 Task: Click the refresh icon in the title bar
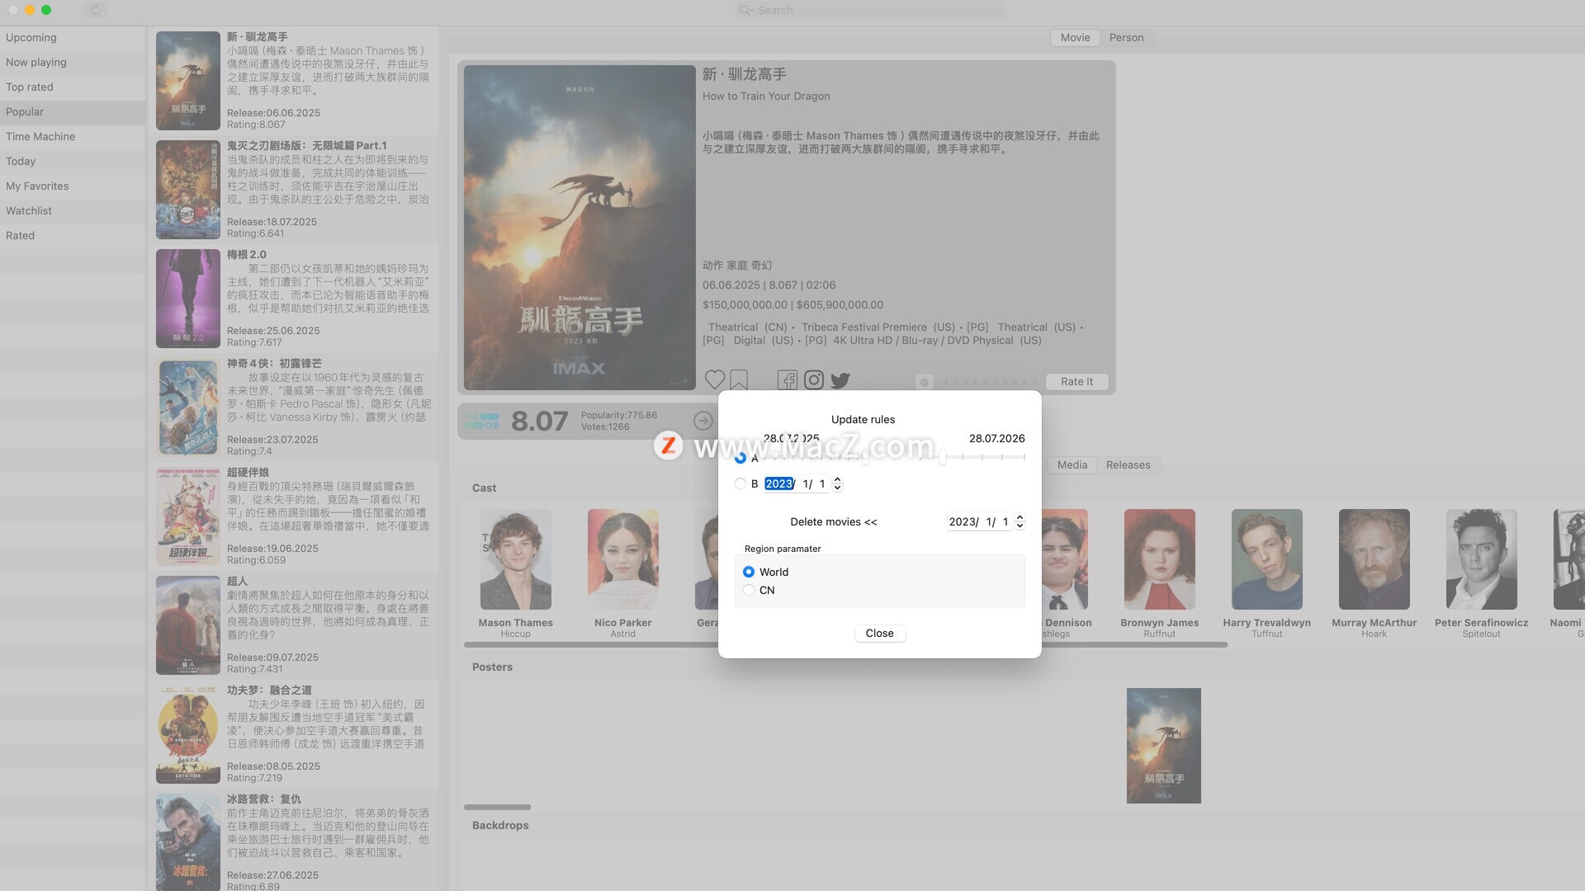[x=96, y=10]
